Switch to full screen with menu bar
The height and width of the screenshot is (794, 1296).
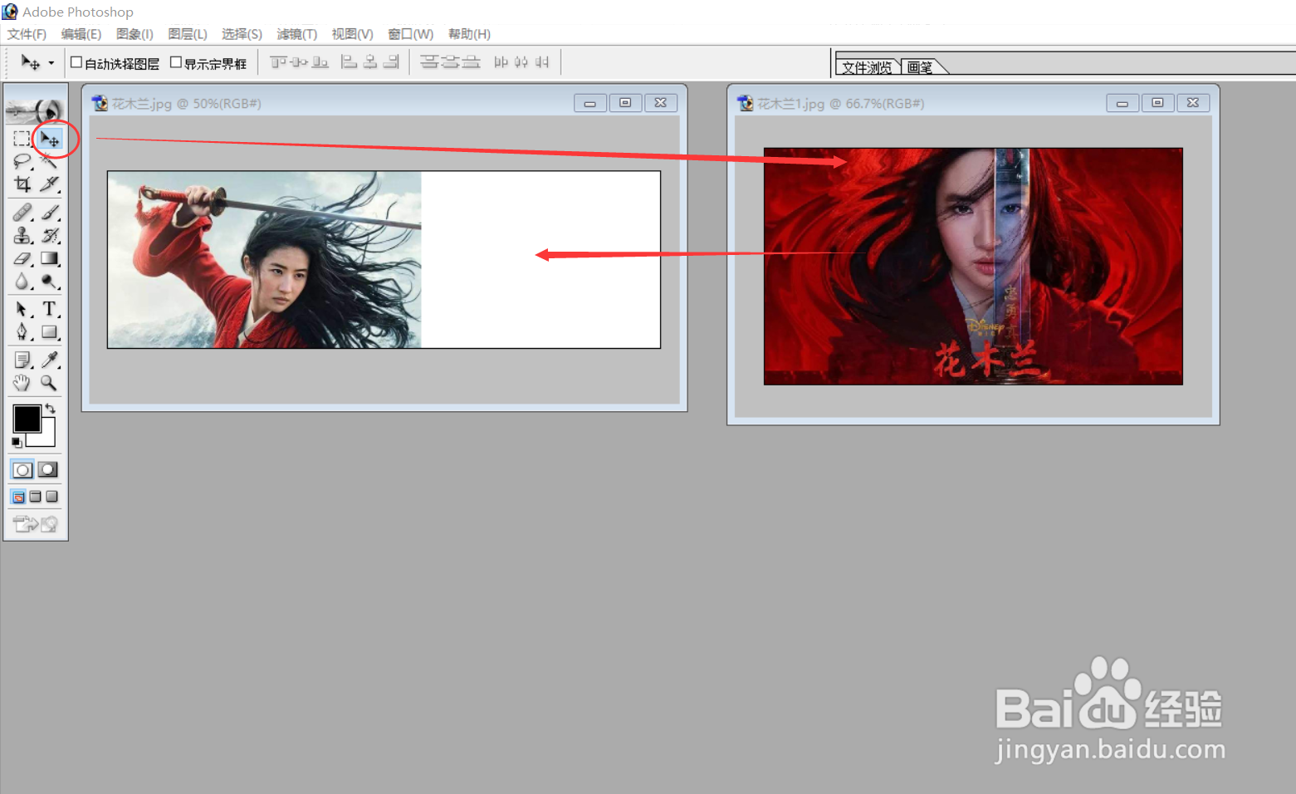click(x=35, y=497)
